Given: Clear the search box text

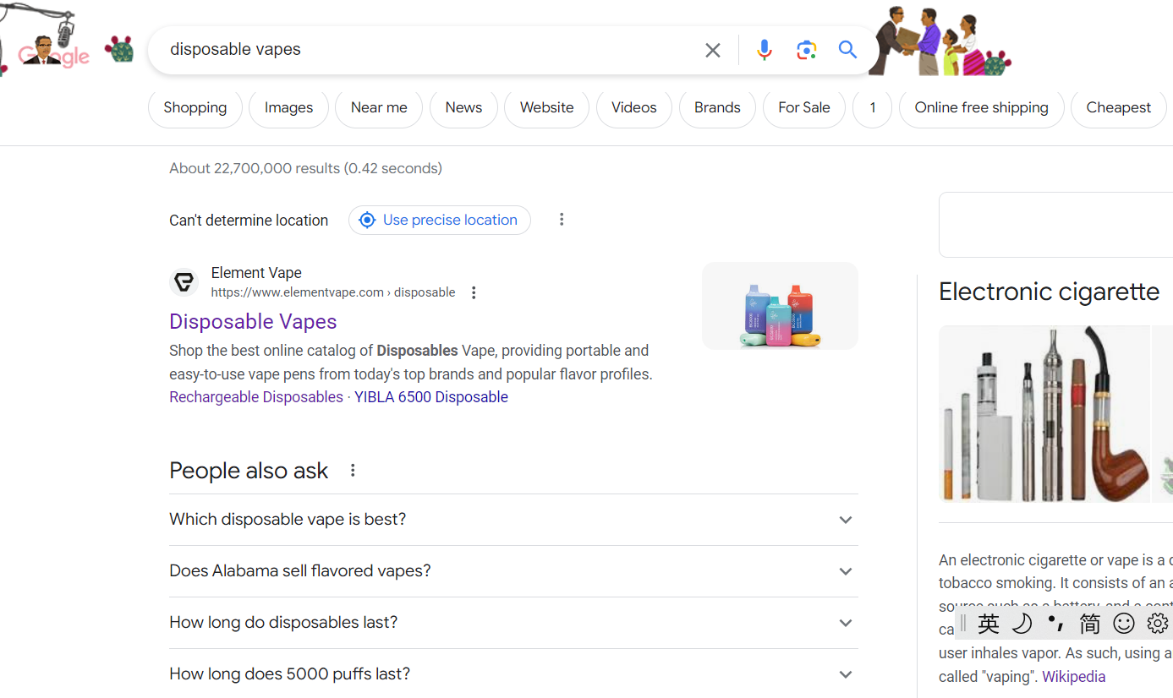Looking at the screenshot, I should point(713,51).
